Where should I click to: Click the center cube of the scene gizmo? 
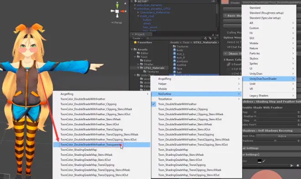click(x=117, y=11)
